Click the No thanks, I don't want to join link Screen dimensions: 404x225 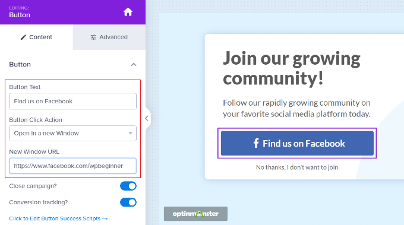pyautogui.click(x=297, y=167)
